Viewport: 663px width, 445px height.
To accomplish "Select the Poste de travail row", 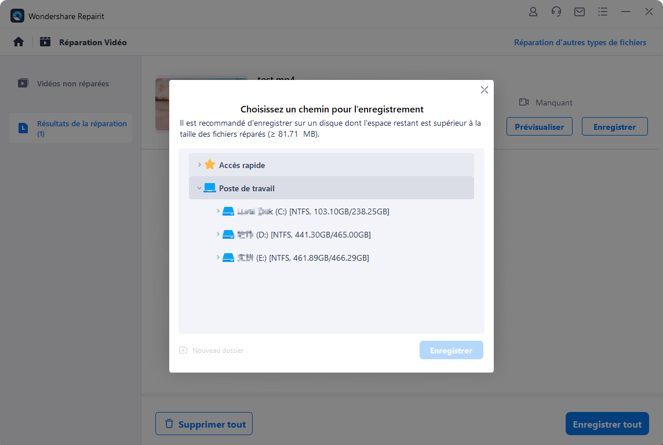I will (x=331, y=188).
